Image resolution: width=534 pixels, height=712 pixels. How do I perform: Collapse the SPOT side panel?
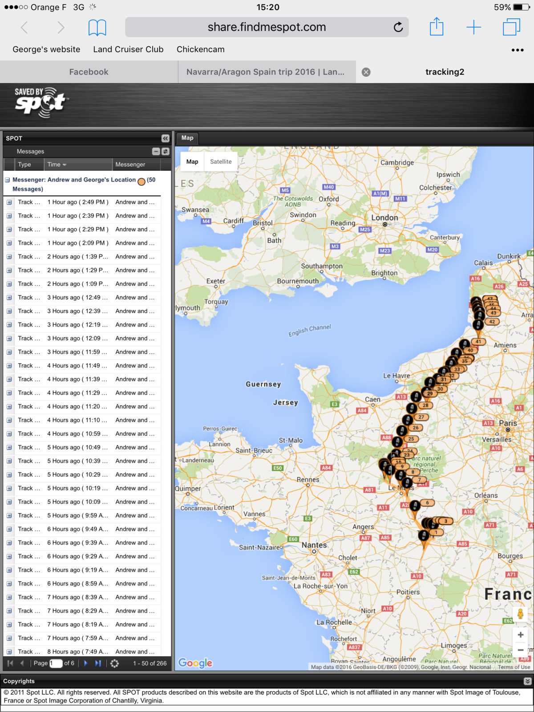tap(165, 138)
